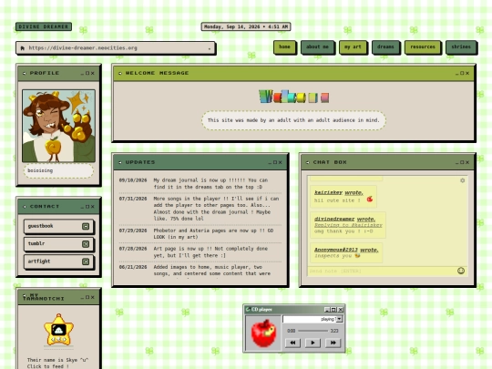Skip to next track in CD player

tap(333, 343)
